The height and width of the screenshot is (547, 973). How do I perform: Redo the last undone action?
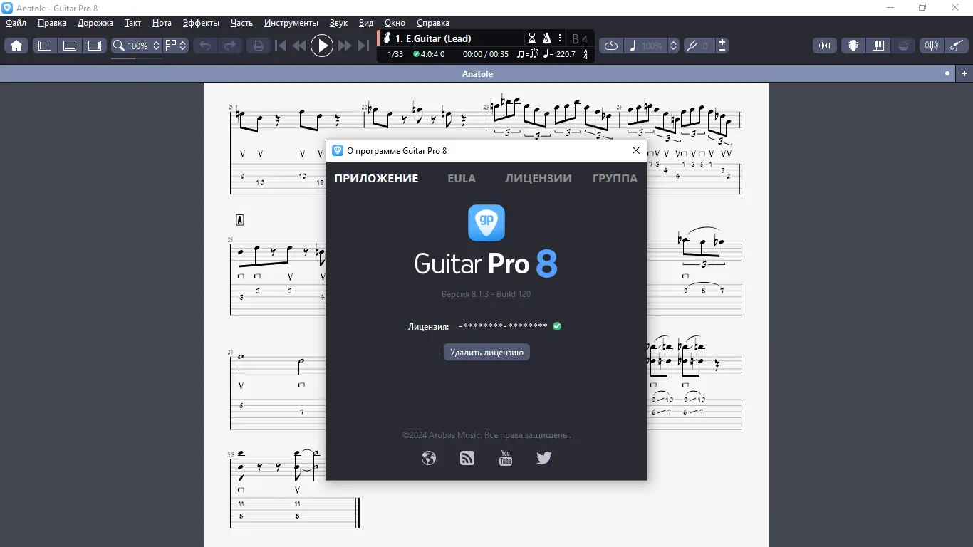coord(230,46)
